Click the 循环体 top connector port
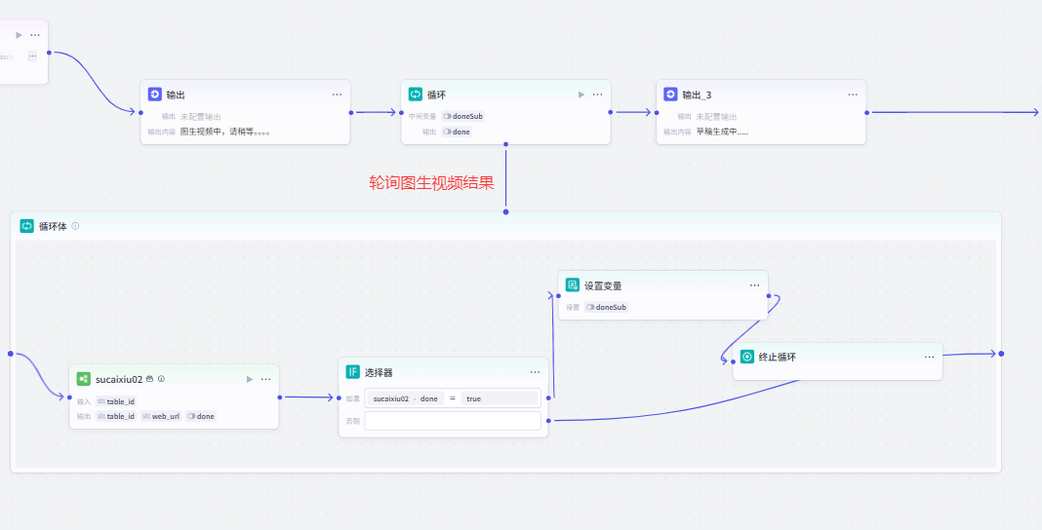 (505, 211)
